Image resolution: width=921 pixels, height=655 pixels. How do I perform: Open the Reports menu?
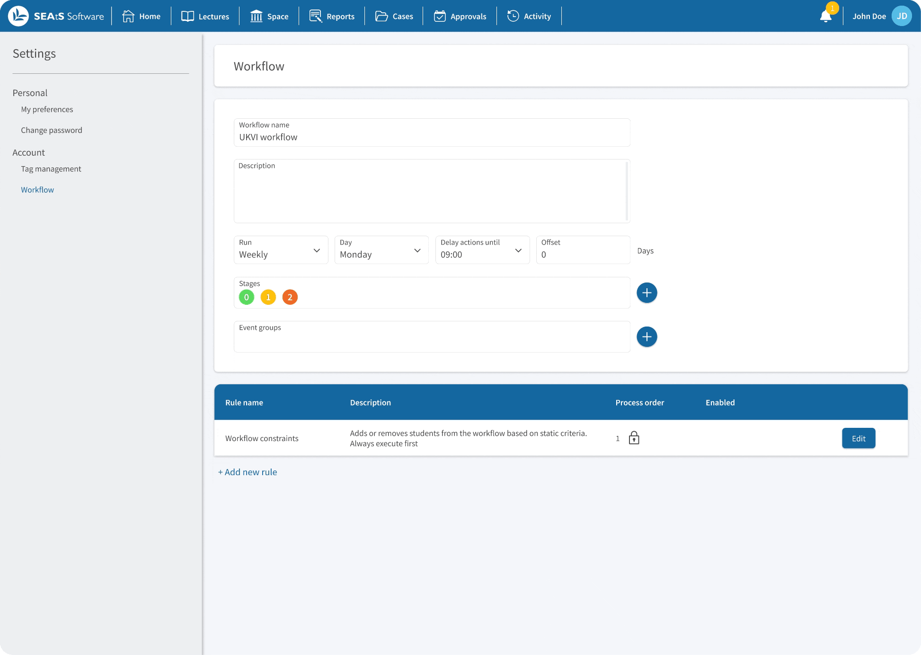[x=332, y=16]
